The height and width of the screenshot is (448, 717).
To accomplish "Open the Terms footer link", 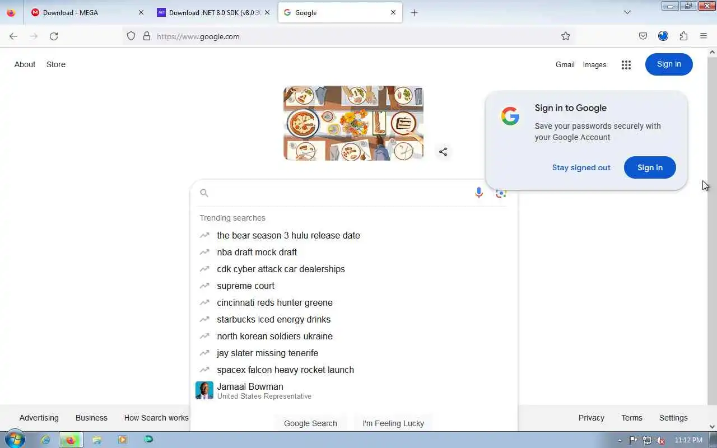I will click(x=632, y=418).
